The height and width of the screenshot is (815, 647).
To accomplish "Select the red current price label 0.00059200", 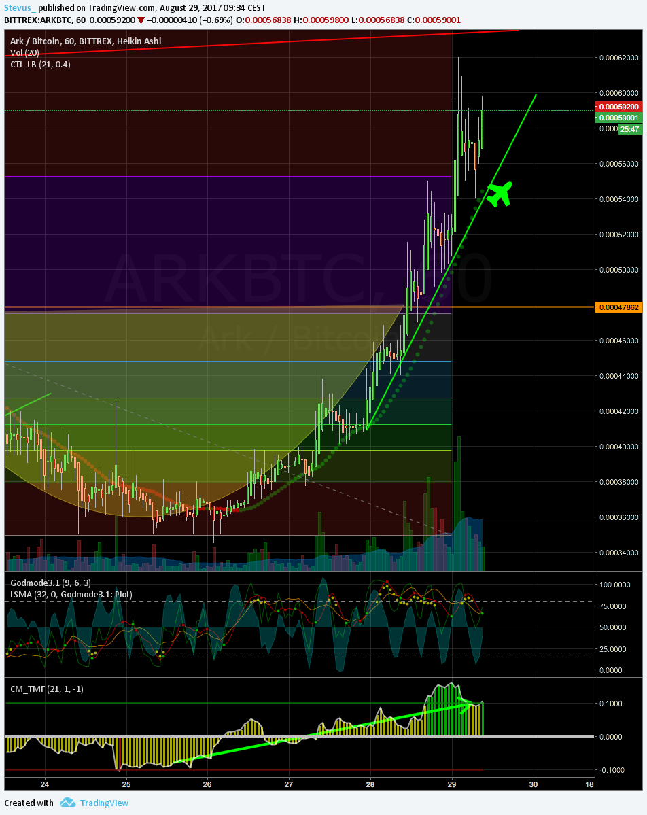I will pos(618,107).
